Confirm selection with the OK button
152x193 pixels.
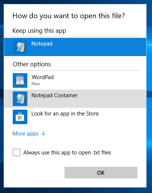click(x=101, y=173)
